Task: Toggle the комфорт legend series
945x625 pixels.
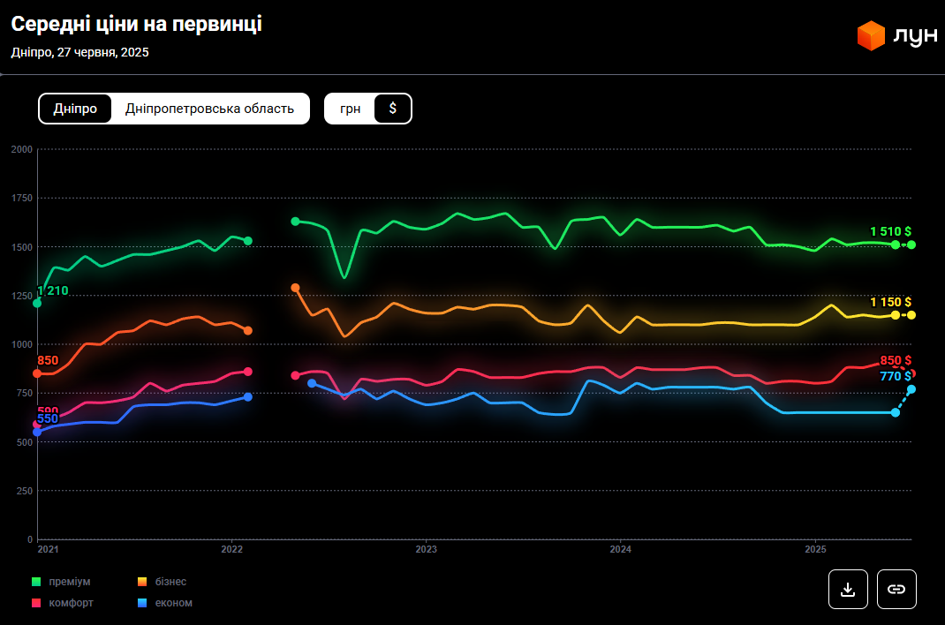Action: (x=71, y=603)
